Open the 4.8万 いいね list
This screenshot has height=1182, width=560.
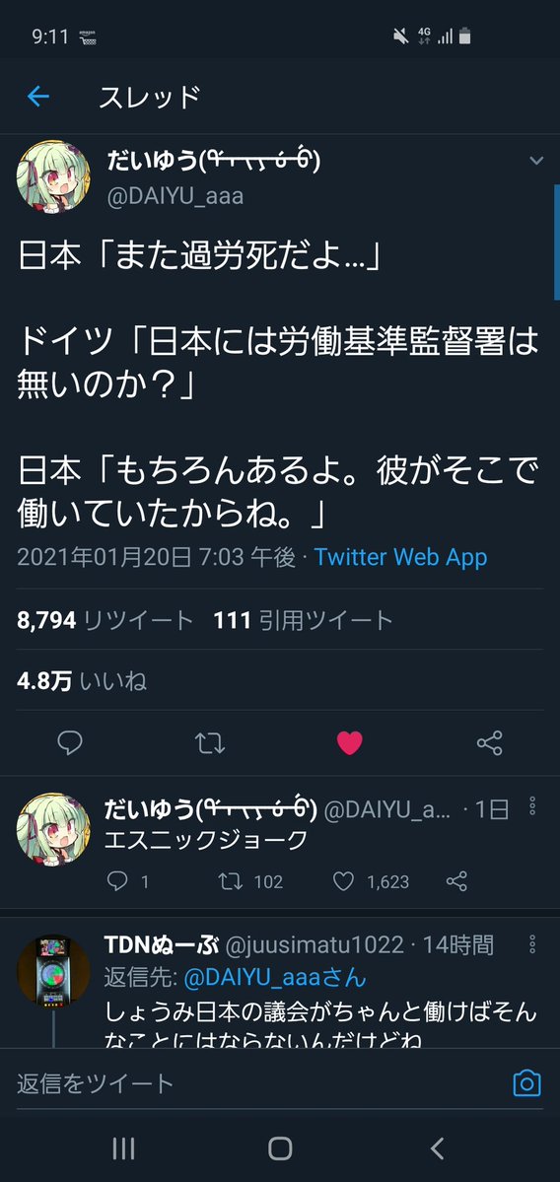tap(82, 681)
